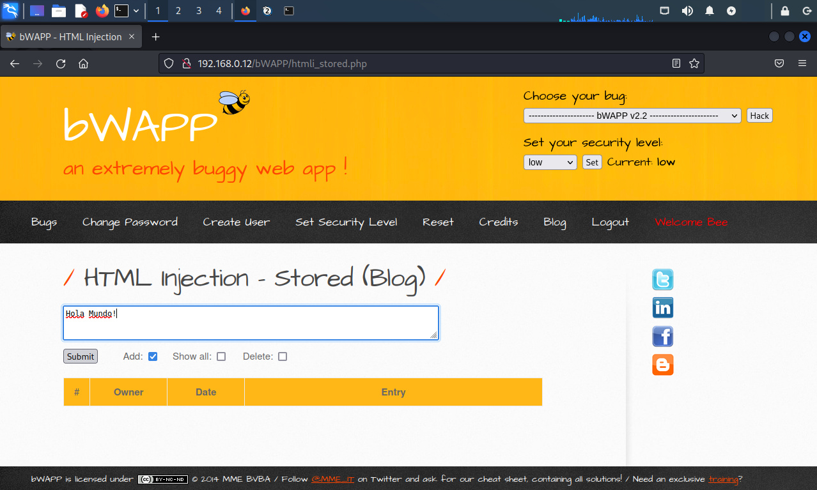Open the security level dropdown

pos(550,162)
